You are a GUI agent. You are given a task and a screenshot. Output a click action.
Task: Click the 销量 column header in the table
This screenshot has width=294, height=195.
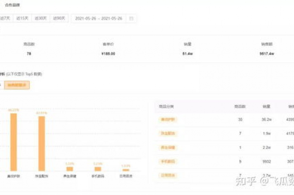pyautogui.click(x=266, y=107)
